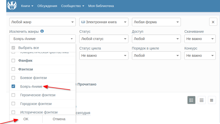
Task: Tick the Боевое фэнтези checkbox
Action: point(14,78)
